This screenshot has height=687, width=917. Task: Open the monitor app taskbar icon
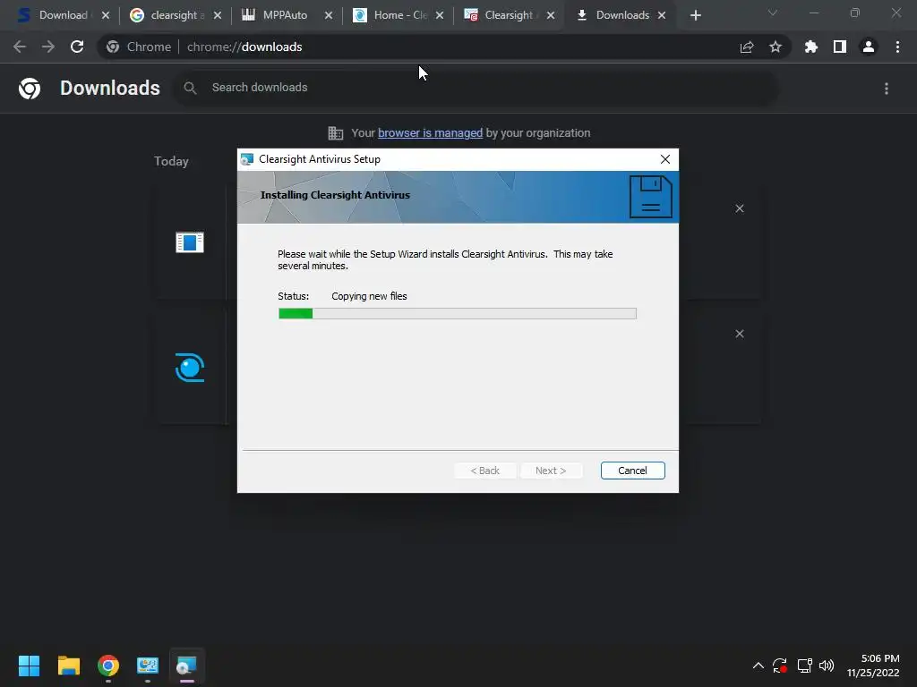tap(148, 666)
